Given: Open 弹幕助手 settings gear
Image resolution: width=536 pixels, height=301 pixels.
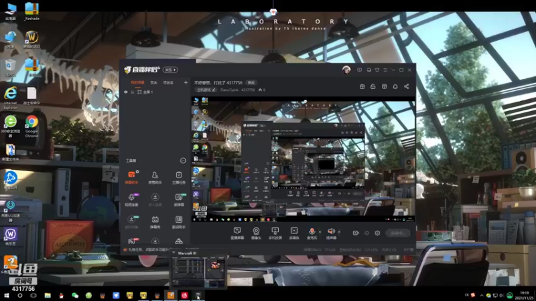Looking at the screenshot, I should point(137,172).
